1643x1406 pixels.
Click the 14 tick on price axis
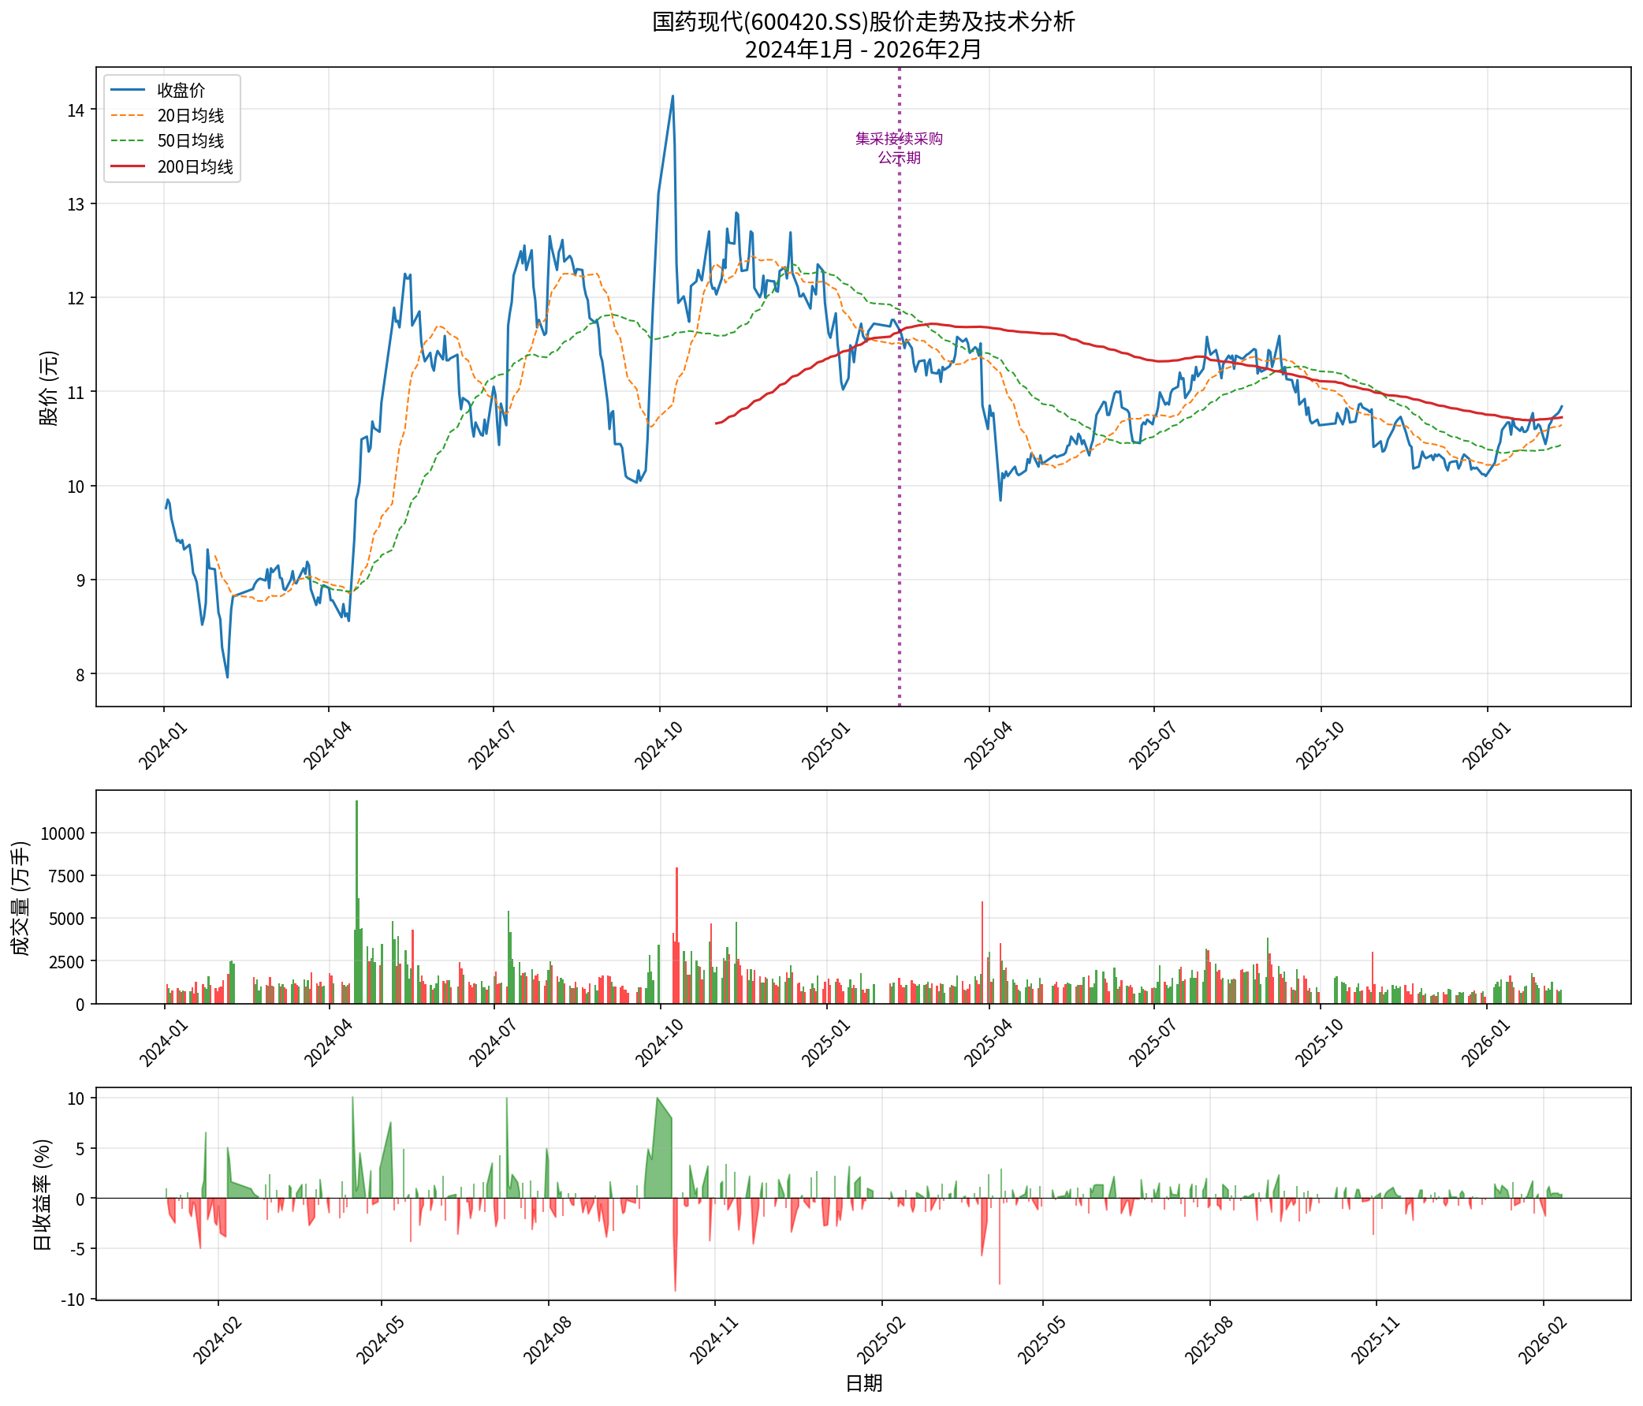[x=76, y=110]
